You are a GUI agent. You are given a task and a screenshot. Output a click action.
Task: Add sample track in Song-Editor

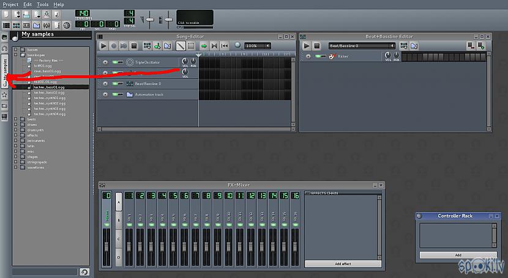click(157, 46)
